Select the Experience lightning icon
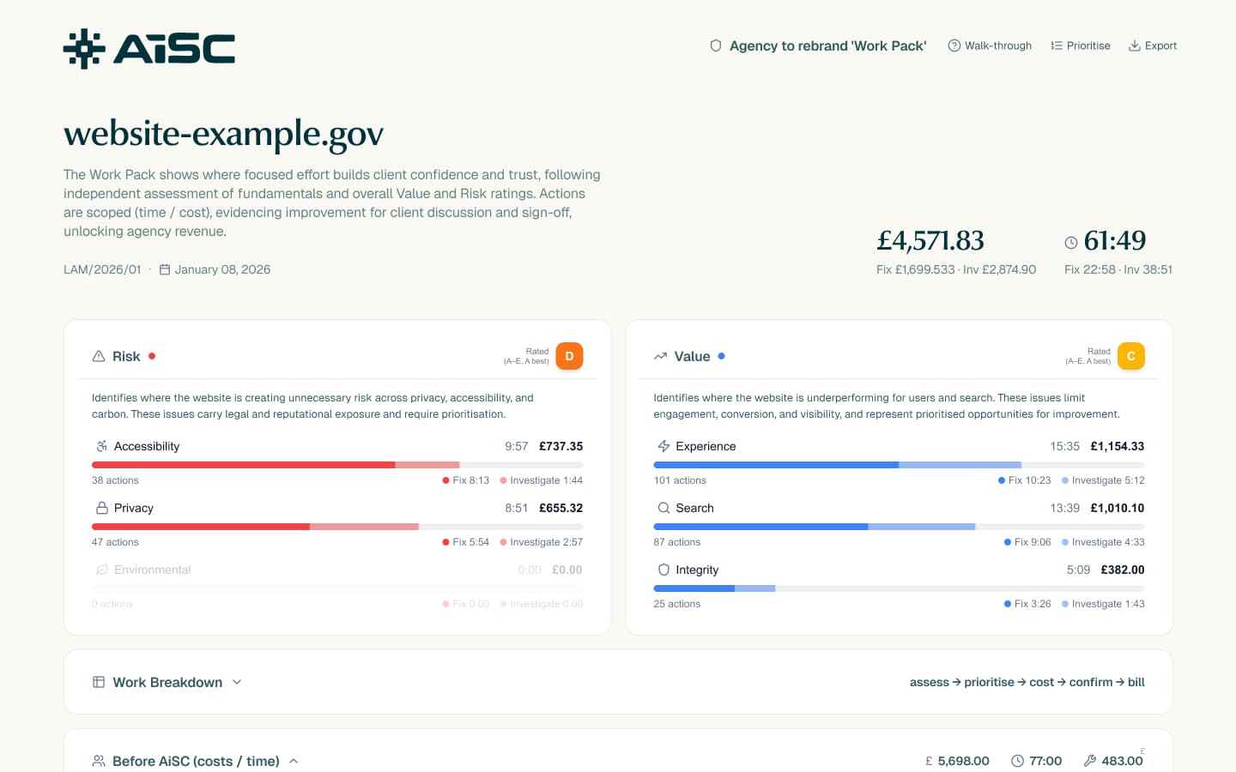This screenshot has width=1236, height=772. coord(663,446)
